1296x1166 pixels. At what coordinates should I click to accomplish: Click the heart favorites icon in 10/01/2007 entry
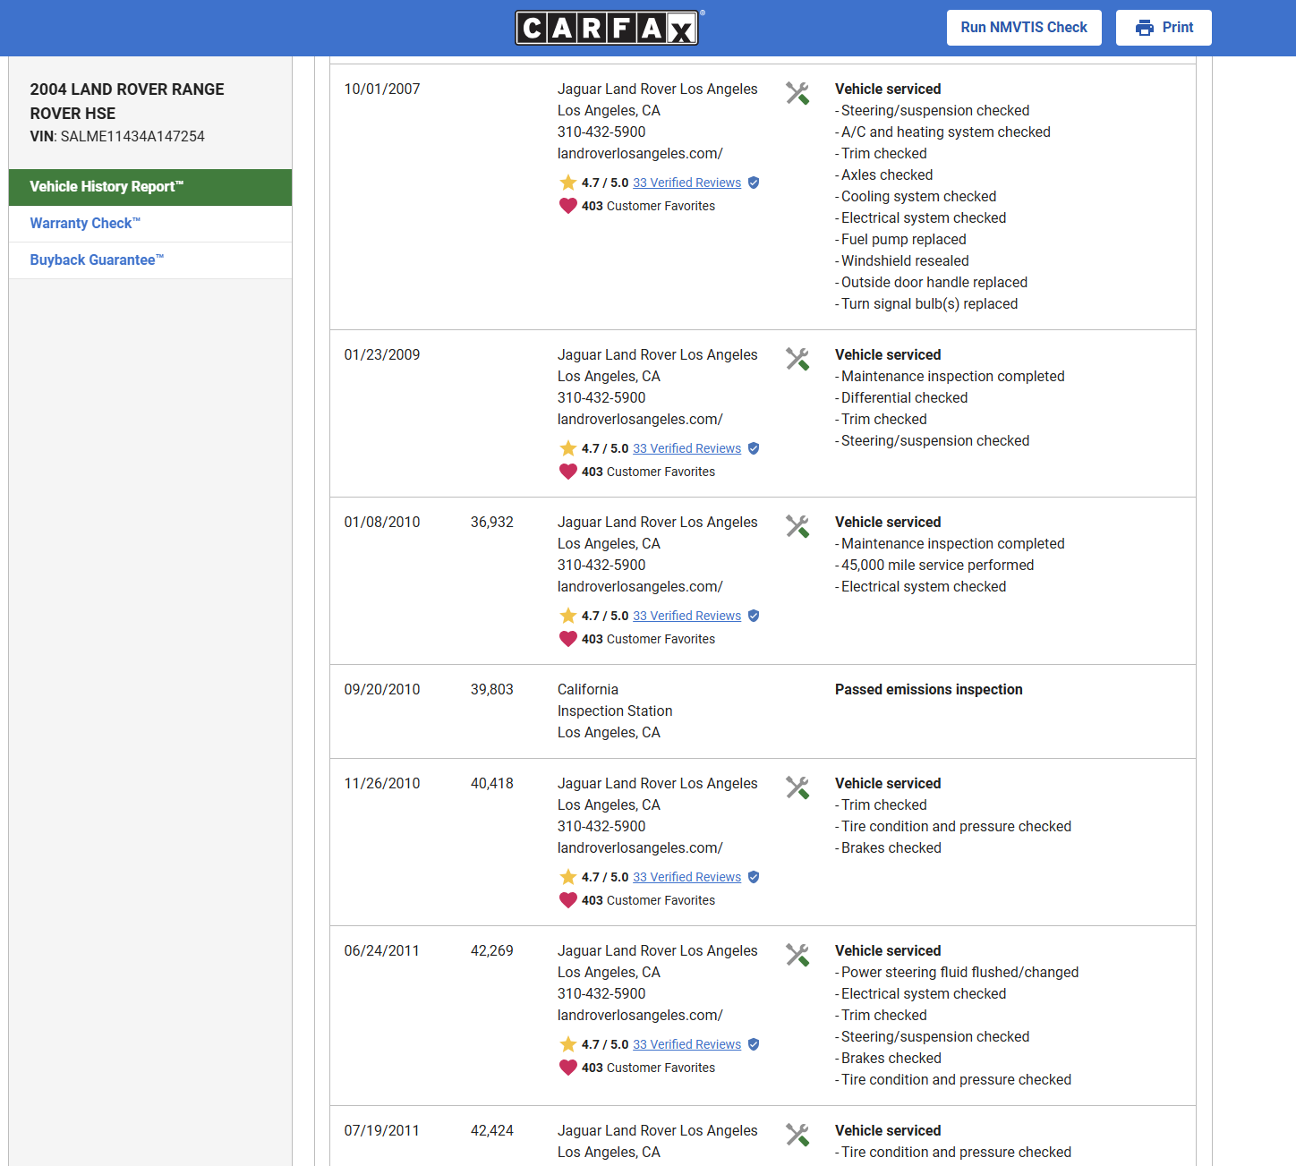point(567,206)
